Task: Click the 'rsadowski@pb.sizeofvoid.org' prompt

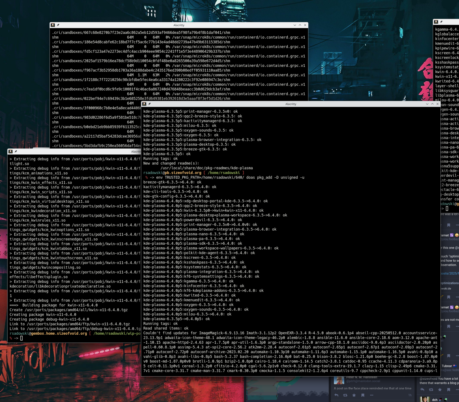Action: pos(172,173)
